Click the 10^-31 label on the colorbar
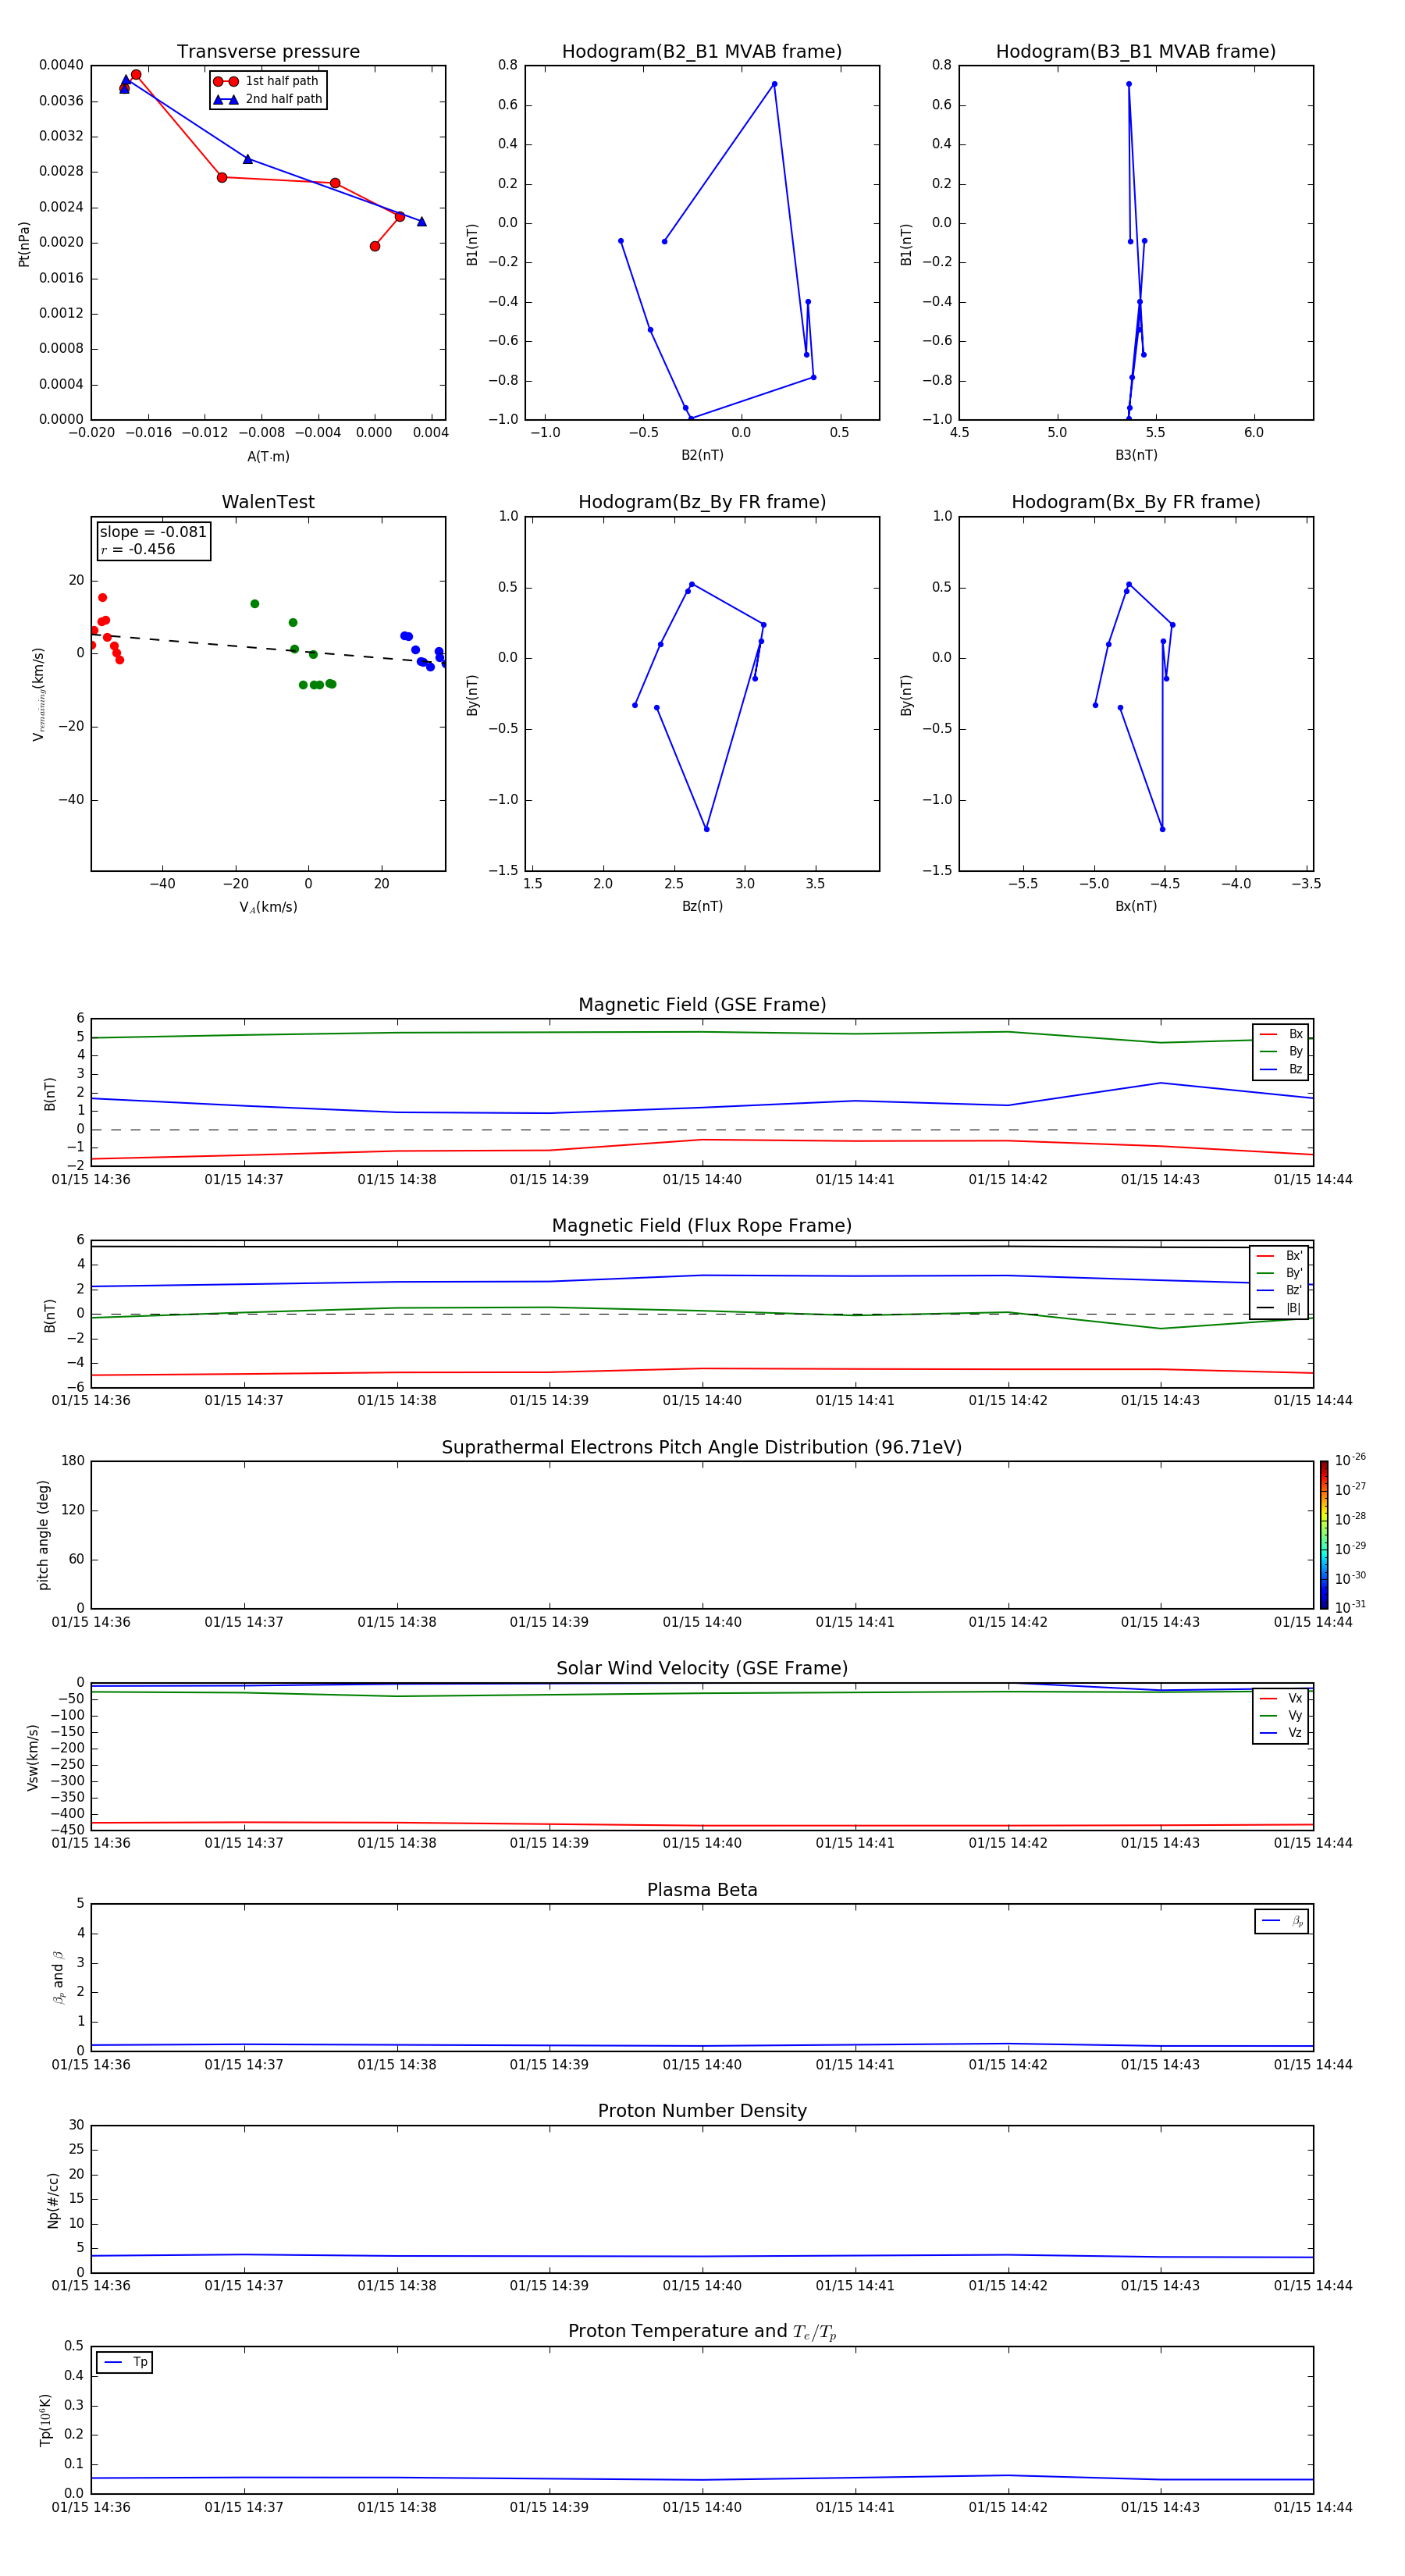1405x2576 pixels. click(x=1350, y=1607)
